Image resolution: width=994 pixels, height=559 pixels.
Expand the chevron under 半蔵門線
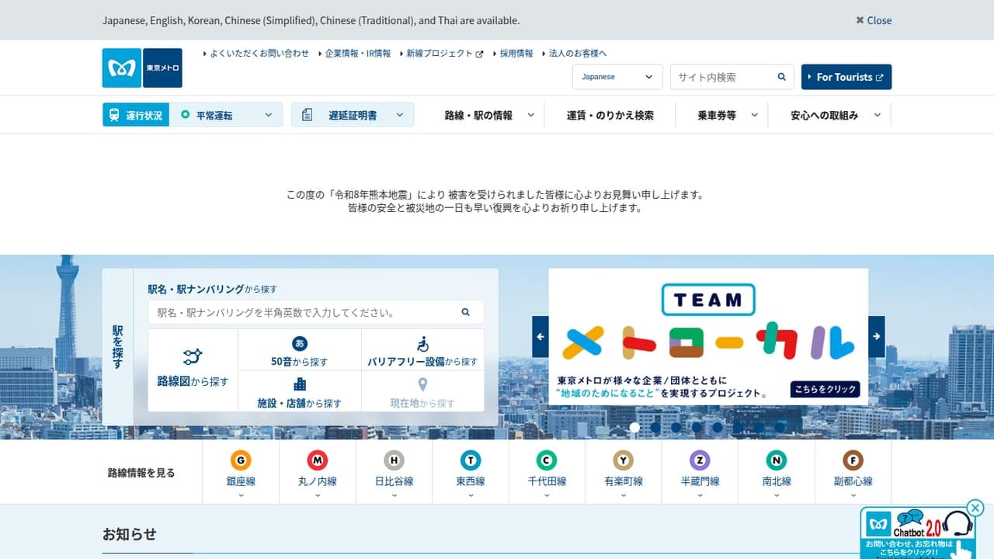[x=700, y=495]
